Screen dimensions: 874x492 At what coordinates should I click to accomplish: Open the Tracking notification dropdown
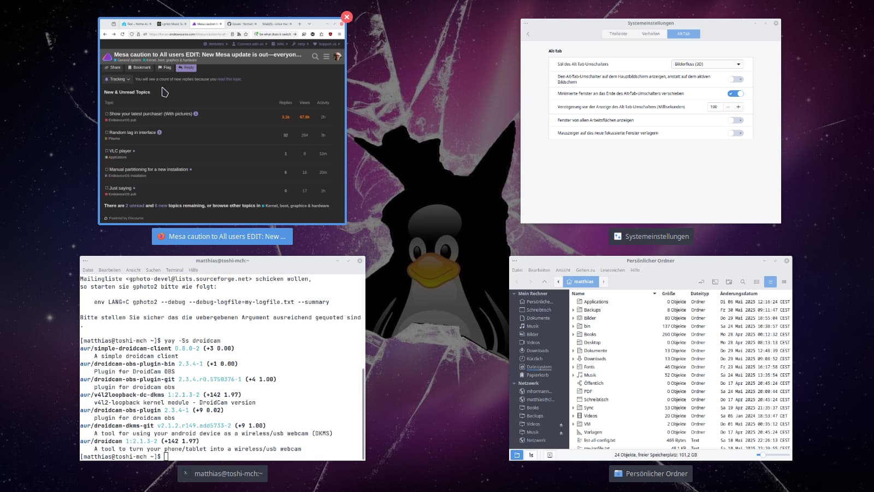pos(117,79)
